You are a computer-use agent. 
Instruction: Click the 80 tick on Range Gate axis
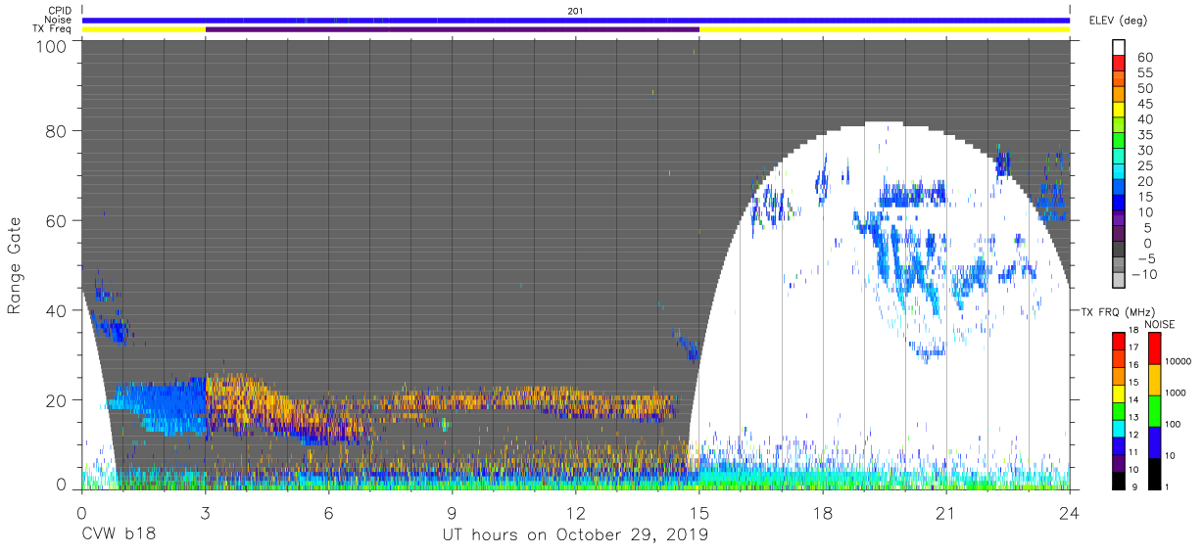[56, 131]
